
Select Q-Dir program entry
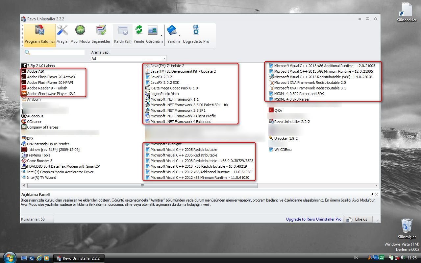pos(276,110)
